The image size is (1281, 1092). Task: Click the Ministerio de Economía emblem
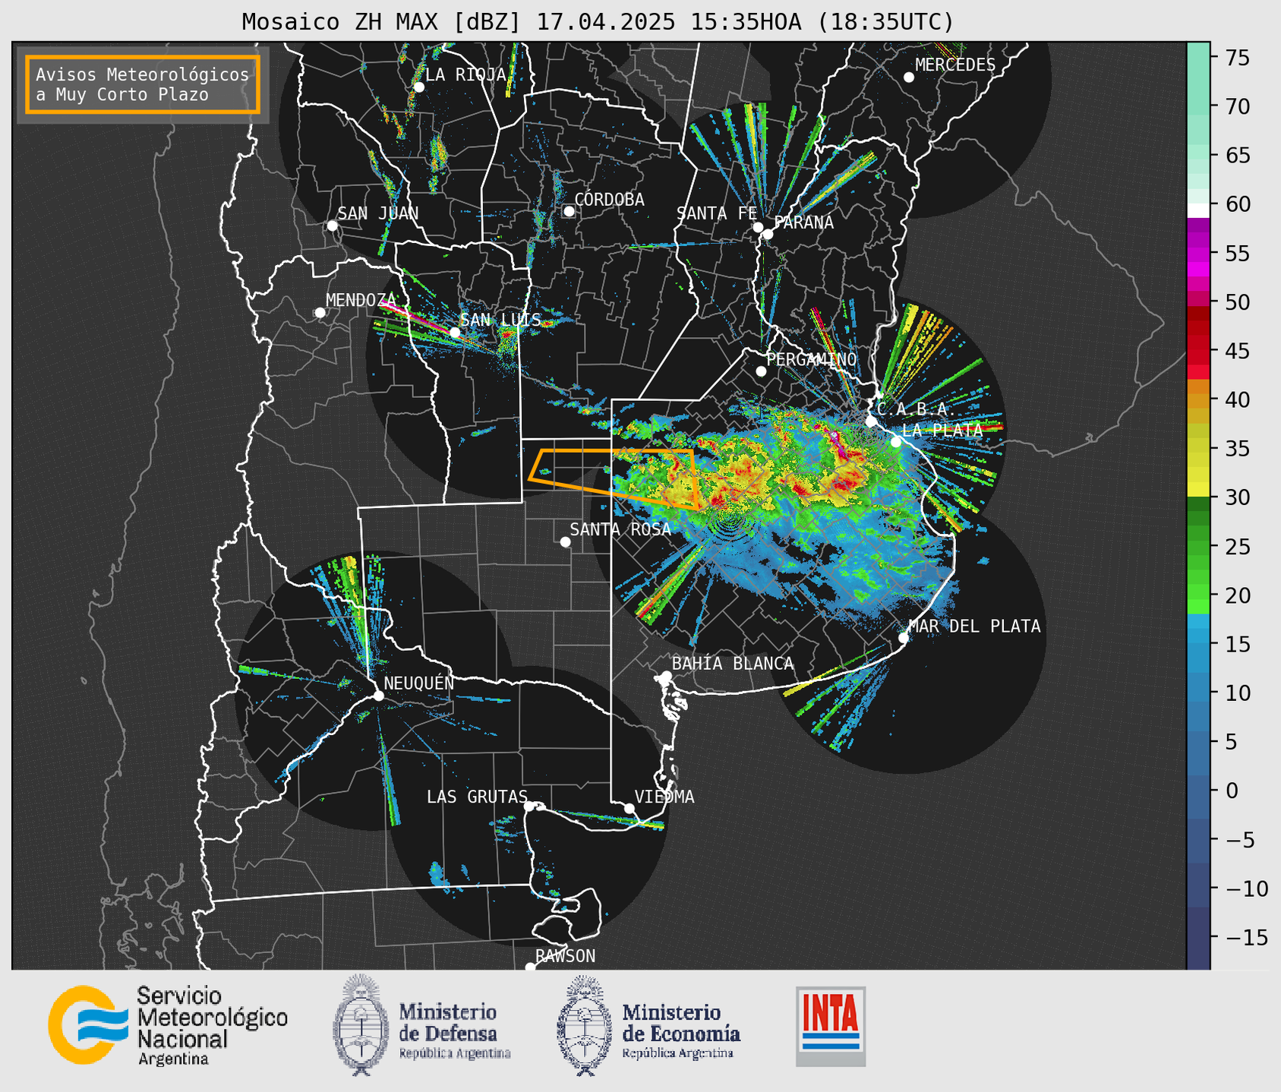(585, 1025)
